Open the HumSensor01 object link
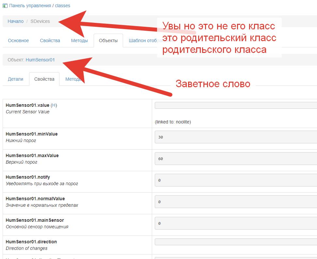The image size is (317, 259). [x=40, y=60]
